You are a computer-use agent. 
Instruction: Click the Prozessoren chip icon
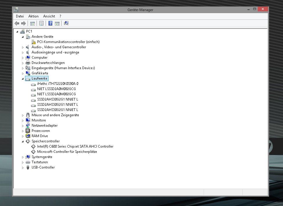[x=28, y=131]
